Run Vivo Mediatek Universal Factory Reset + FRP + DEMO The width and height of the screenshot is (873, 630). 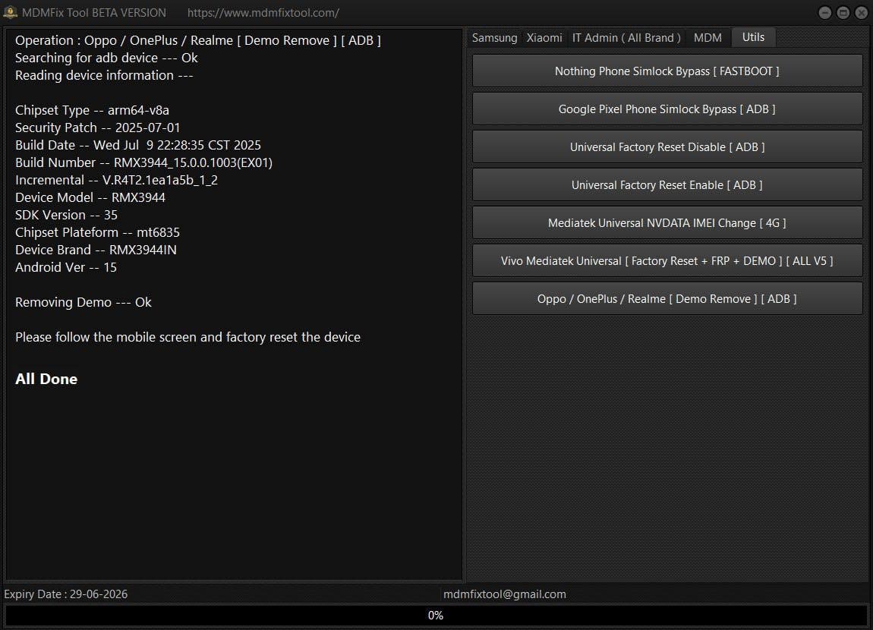tap(667, 261)
